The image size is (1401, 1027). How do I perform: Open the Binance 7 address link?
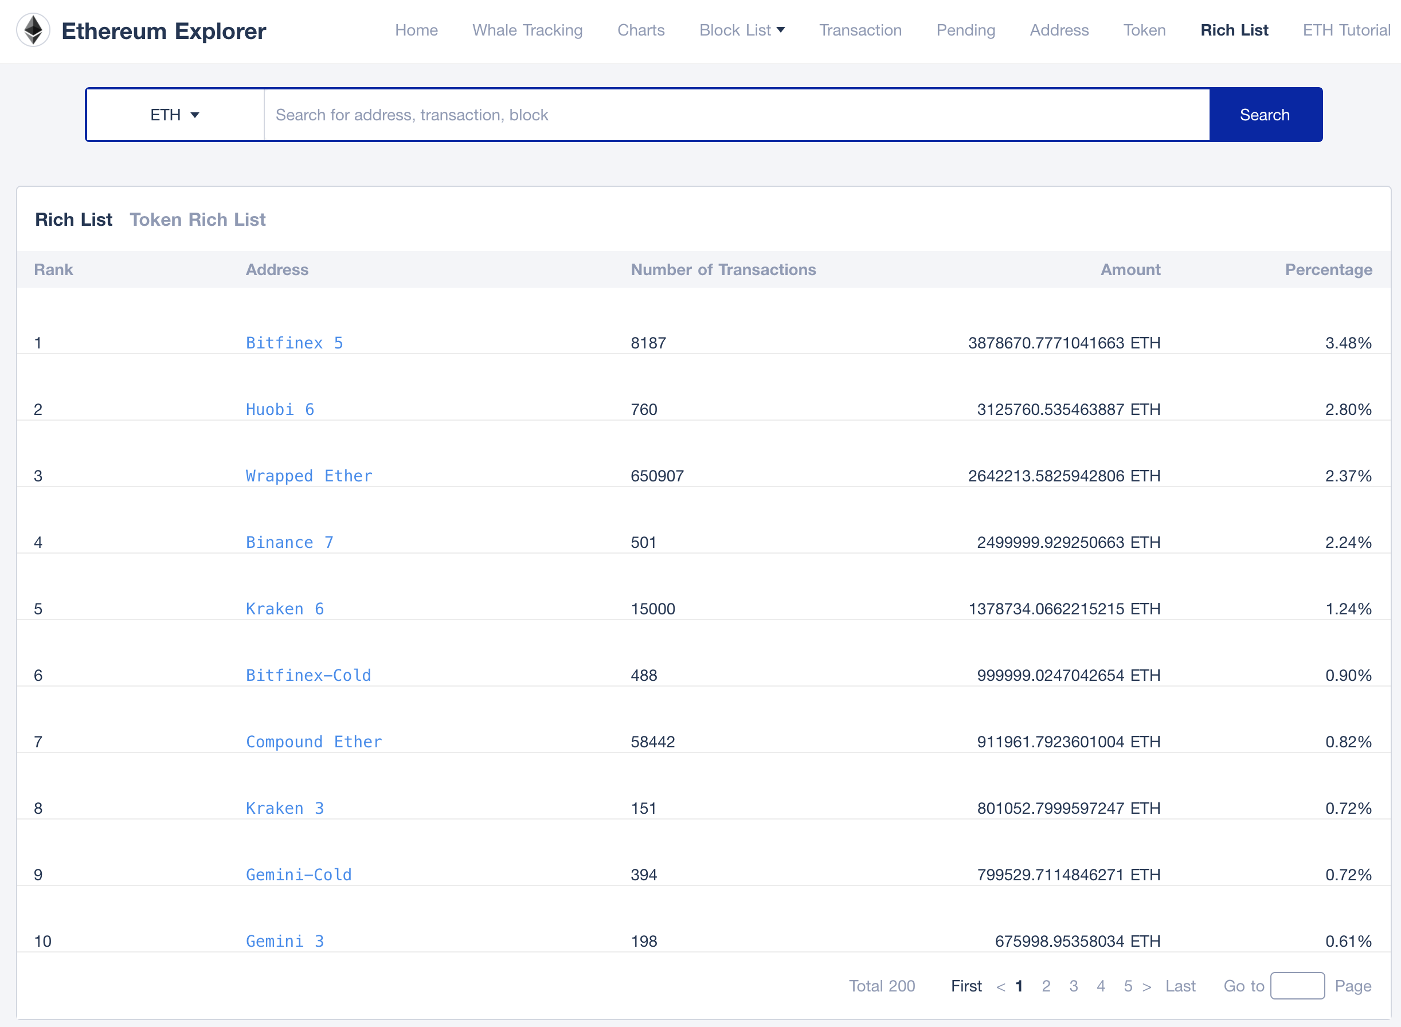point(290,542)
